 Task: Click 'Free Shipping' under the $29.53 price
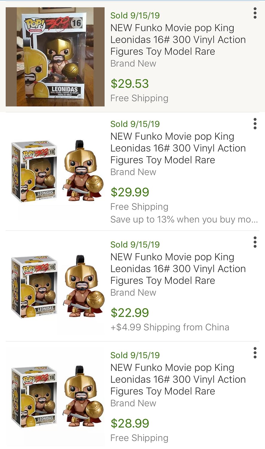click(139, 98)
